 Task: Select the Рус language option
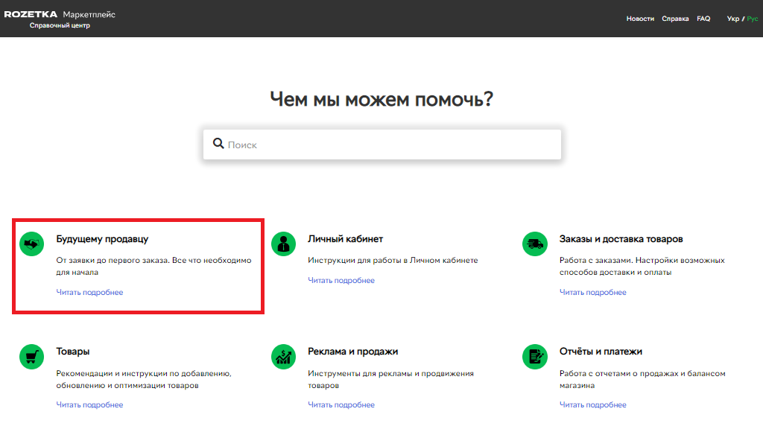[x=753, y=19]
